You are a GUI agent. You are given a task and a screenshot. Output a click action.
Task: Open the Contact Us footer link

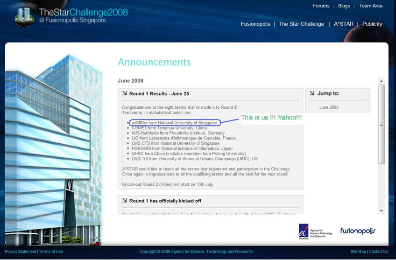click(x=378, y=252)
